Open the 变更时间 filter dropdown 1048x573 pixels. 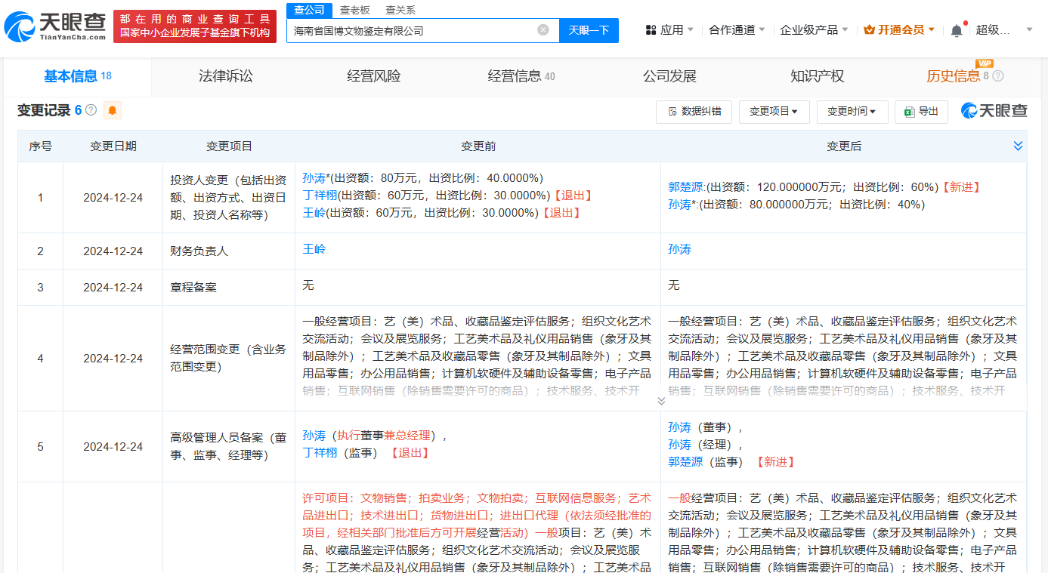(851, 112)
